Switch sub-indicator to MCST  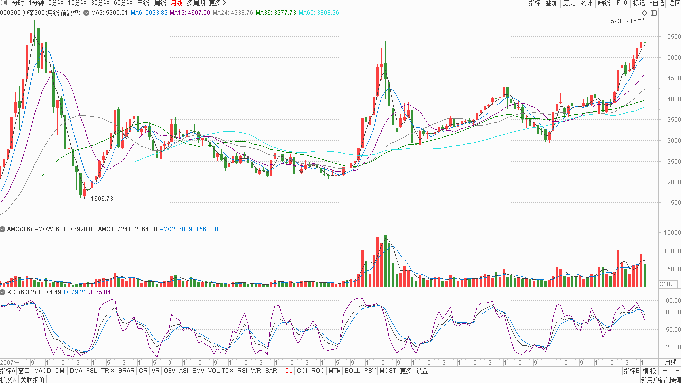388,371
